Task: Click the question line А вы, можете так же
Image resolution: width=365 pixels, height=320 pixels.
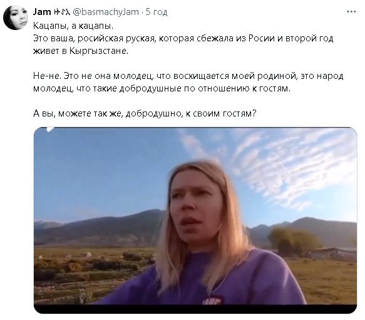Action: (145, 113)
